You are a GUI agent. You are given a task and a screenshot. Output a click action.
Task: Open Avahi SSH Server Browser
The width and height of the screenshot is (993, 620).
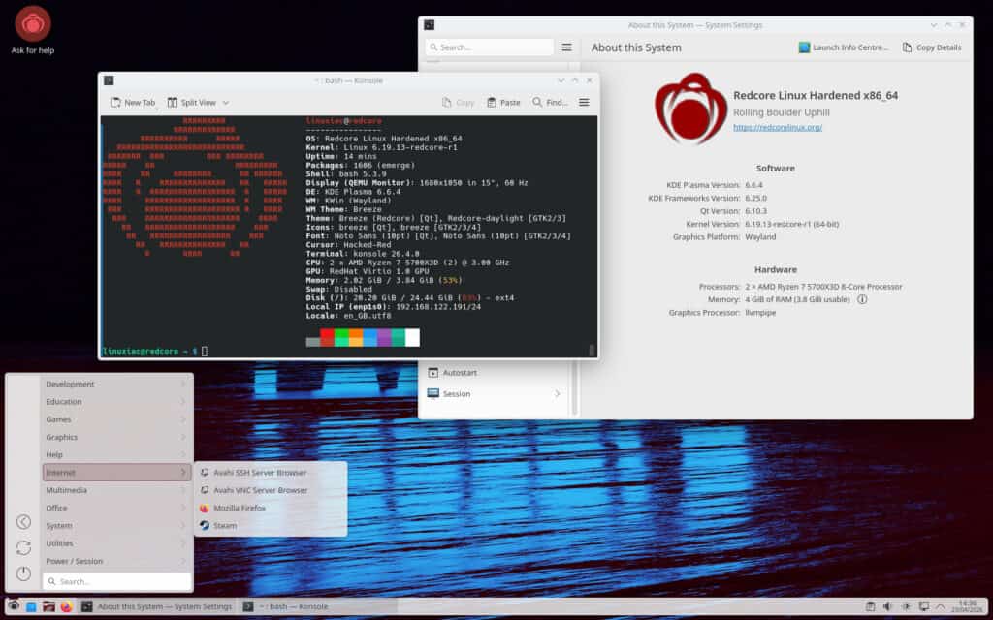coord(256,472)
